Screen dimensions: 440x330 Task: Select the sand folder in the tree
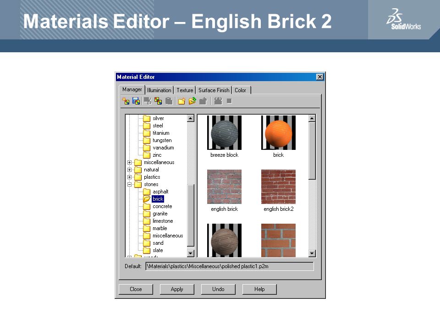tap(158, 243)
